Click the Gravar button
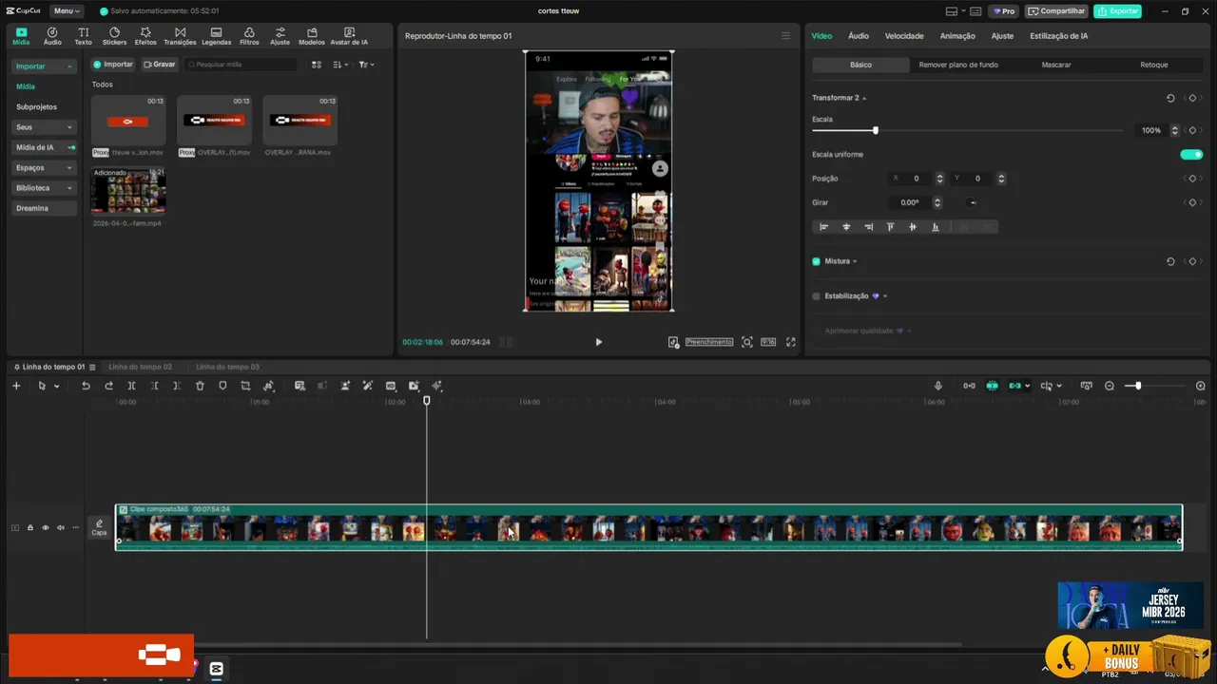Screen dimensions: 1217x684 click(160, 65)
